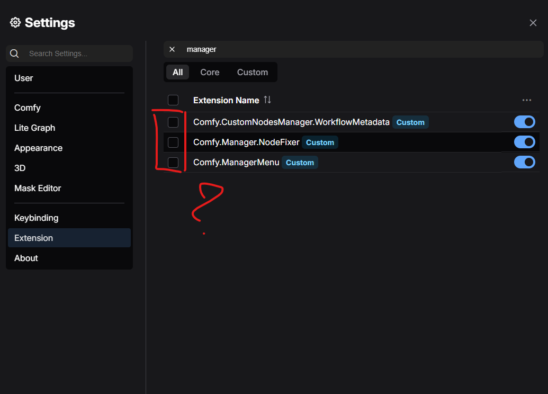Check the Comfy.ManagerMenu row checkbox
This screenshot has height=394, width=548.
pos(173,162)
